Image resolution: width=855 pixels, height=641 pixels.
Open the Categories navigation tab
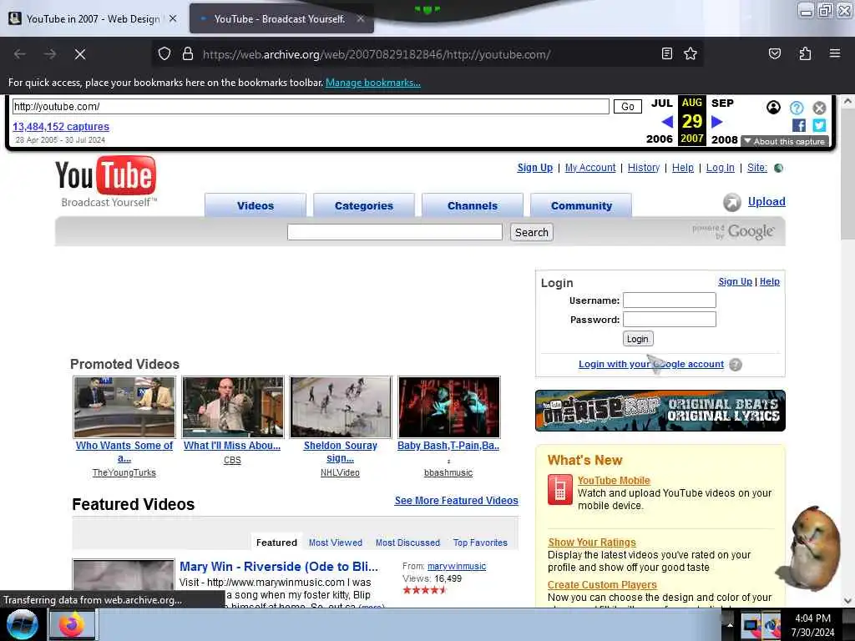pyautogui.click(x=364, y=205)
